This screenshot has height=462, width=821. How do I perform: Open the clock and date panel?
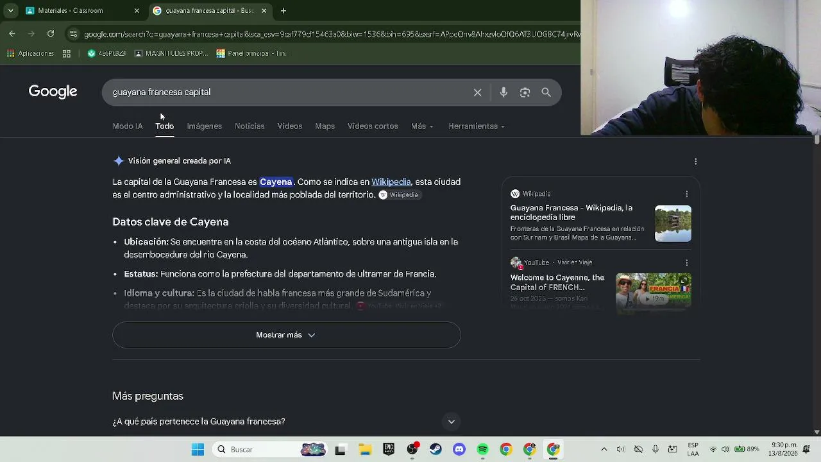[784, 450]
